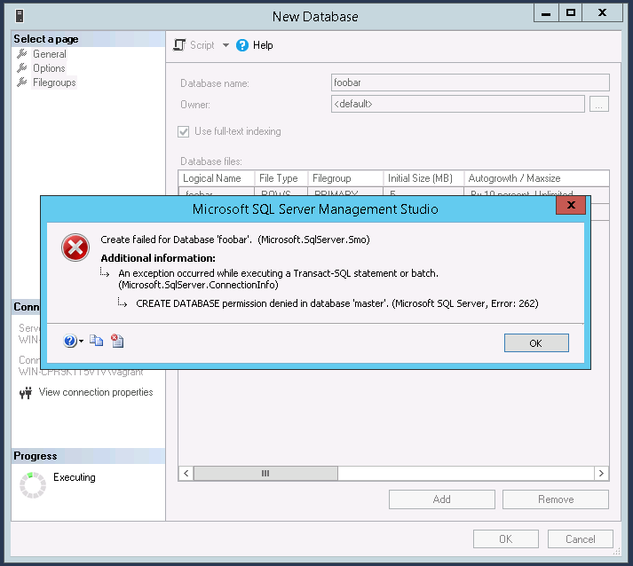The height and width of the screenshot is (566, 633).
Task: Click the Filegroup column header
Action: pyautogui.click(x=345, y=178)
